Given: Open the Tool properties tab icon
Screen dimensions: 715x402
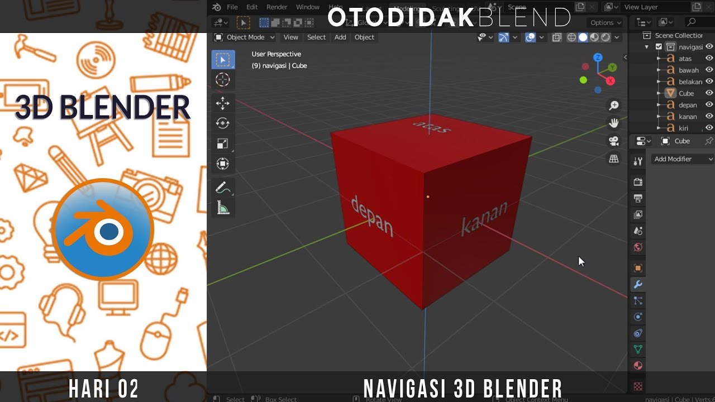Looking at the screenshot, I should (x=638, y=161).
